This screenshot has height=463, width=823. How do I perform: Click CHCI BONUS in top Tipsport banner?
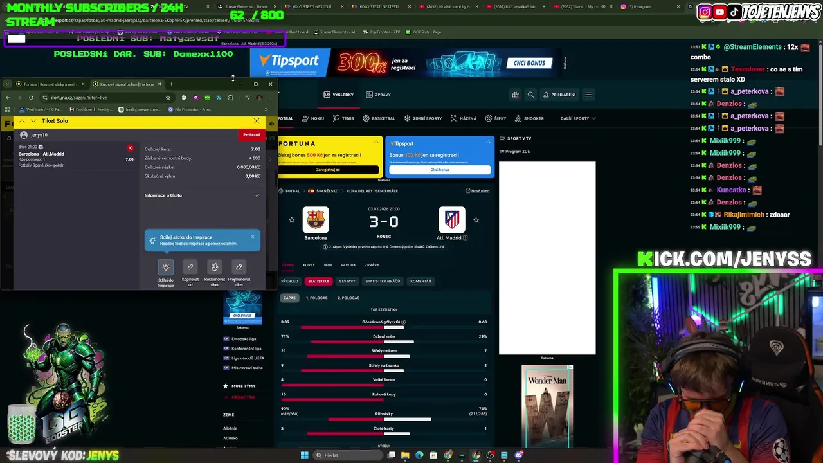coord(529,63)
